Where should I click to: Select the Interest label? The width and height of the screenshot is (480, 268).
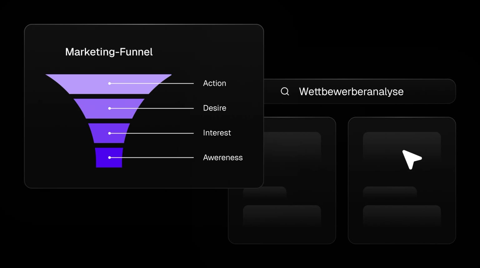coord(217,133)
